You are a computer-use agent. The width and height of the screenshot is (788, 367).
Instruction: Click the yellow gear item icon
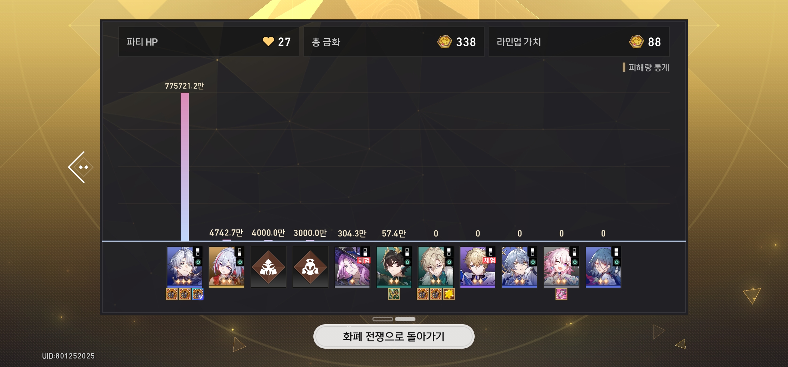click(449, 294)
